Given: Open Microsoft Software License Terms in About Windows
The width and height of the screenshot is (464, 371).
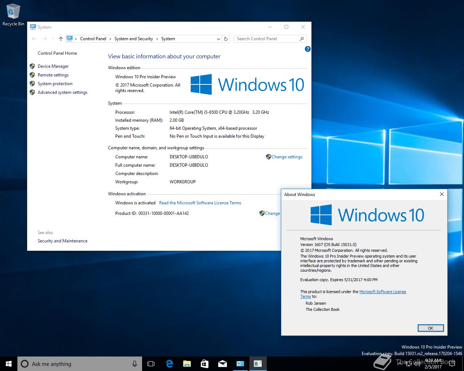Looking at the screenshot, I should coord(382,292).
